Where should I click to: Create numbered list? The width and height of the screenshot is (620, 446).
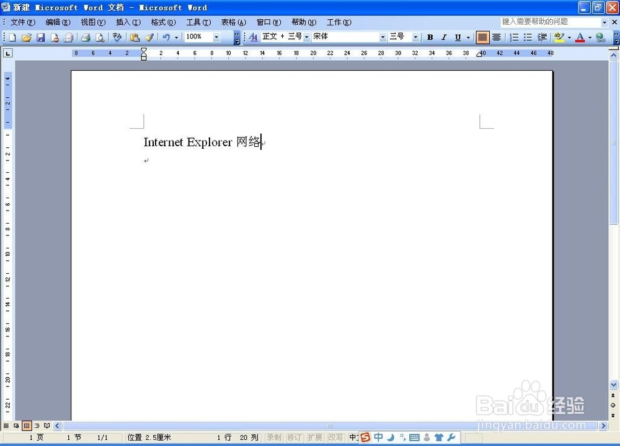[x=513, y=38]
